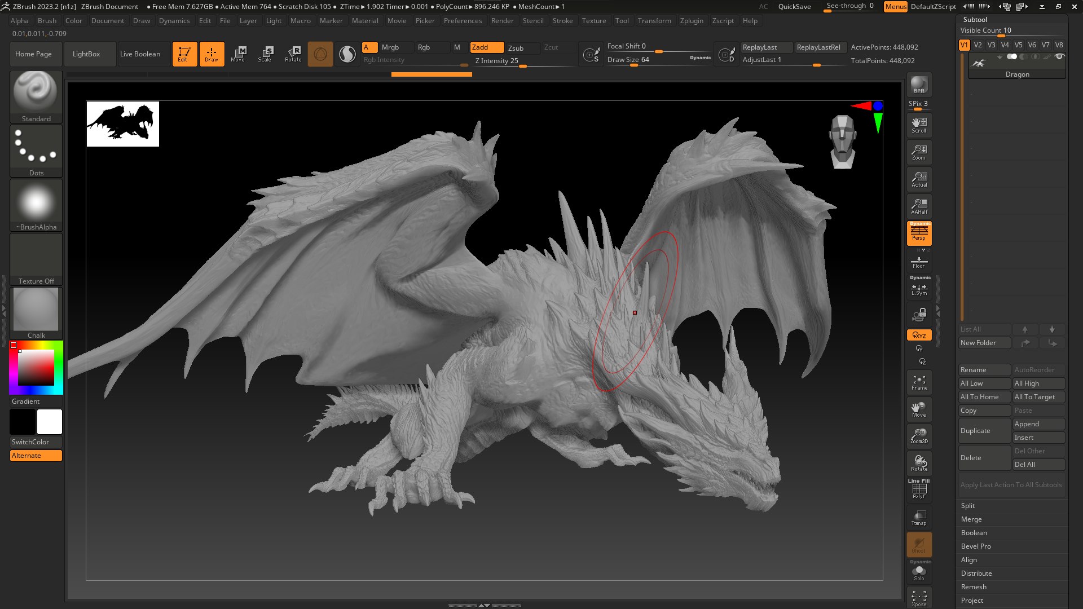
Task: Pick a color in the color picker square
Action: coord(36,368)
